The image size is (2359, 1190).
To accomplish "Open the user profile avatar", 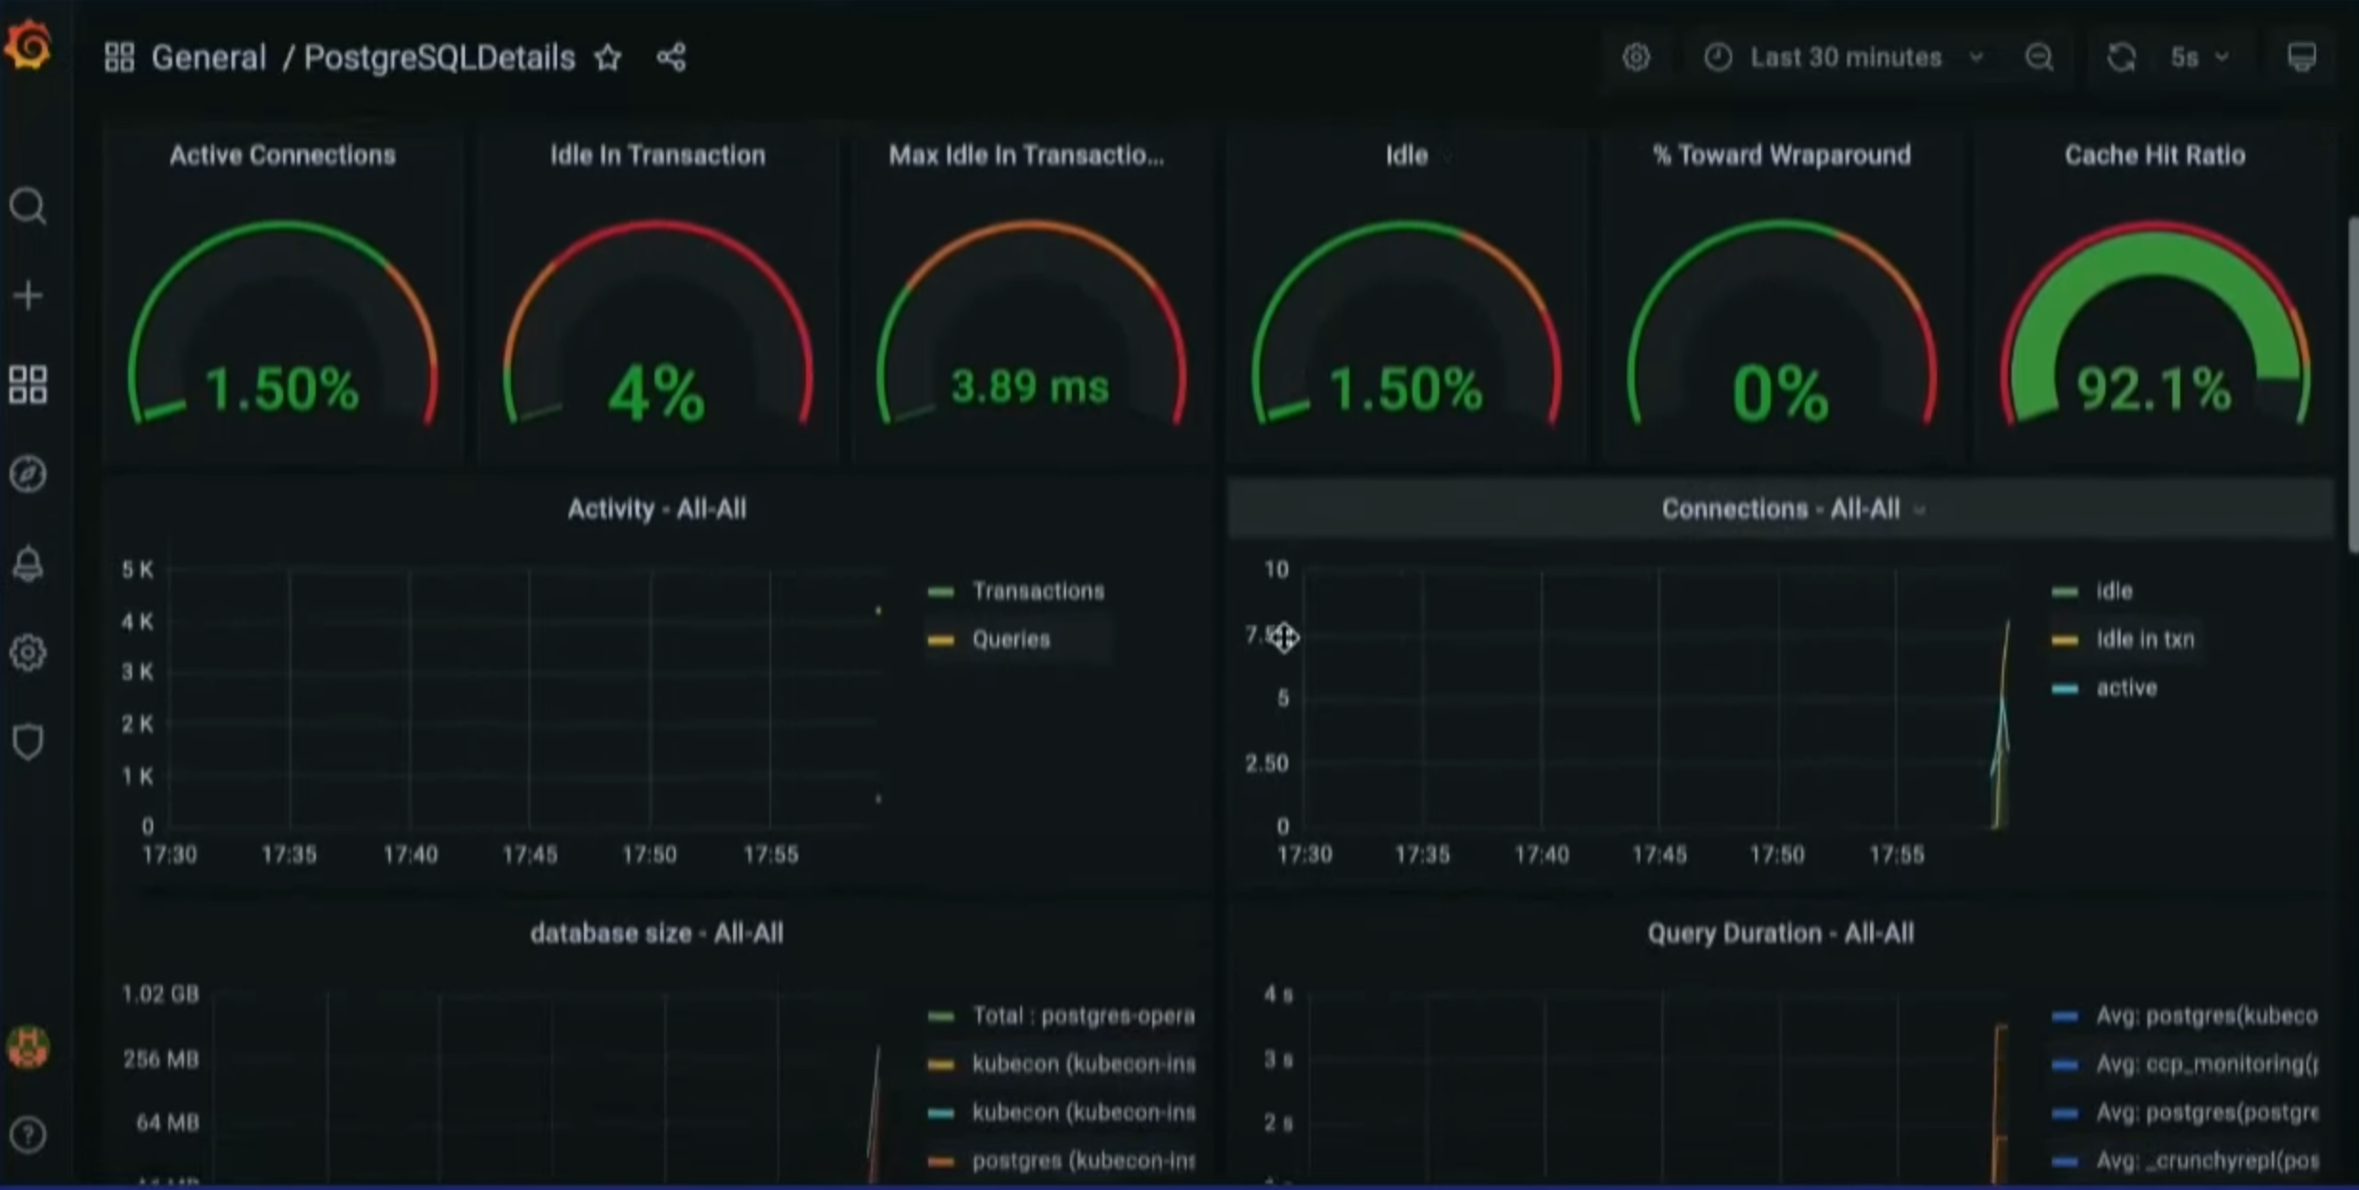I will click(28, 1047).
